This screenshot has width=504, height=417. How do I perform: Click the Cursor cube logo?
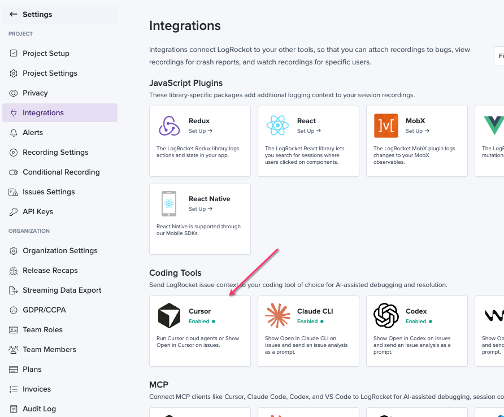pyautogui.click(x=169, y=315)
